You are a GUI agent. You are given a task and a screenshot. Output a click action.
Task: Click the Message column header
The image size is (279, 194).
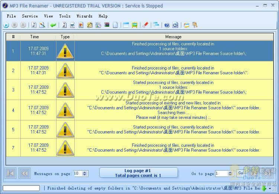(x=173, y=37)
